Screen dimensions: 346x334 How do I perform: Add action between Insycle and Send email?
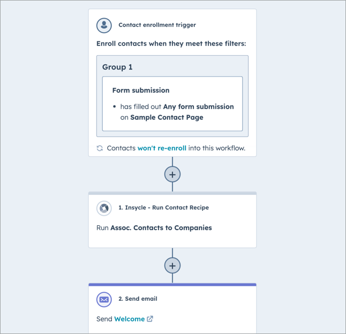point(172,265)
